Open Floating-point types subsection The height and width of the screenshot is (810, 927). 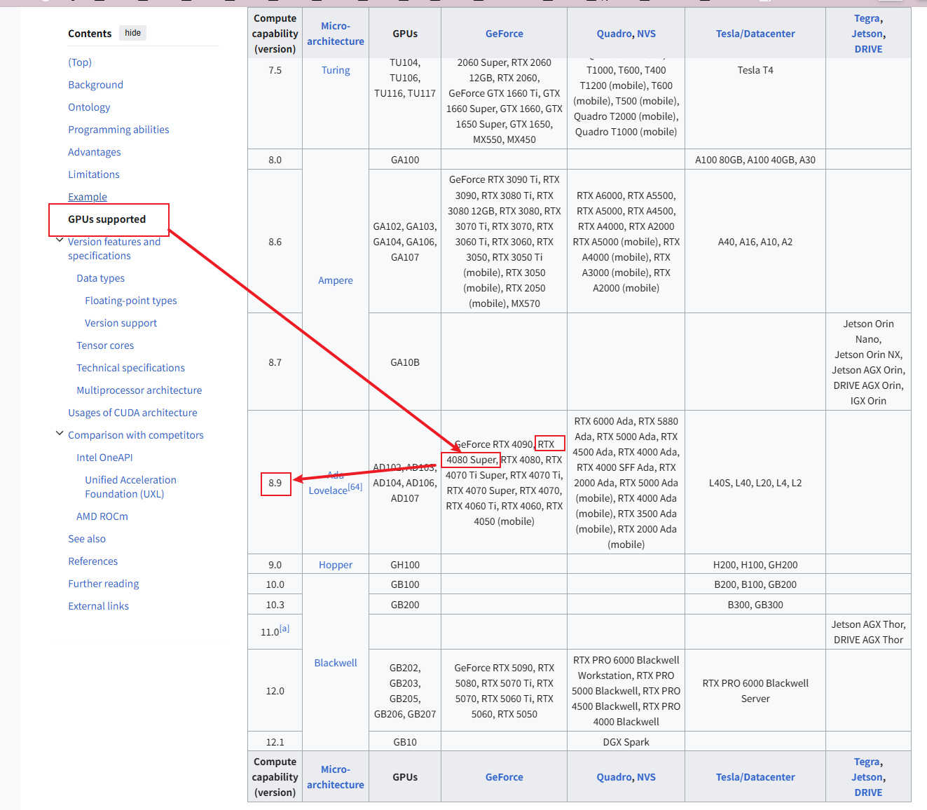[131, 301]
